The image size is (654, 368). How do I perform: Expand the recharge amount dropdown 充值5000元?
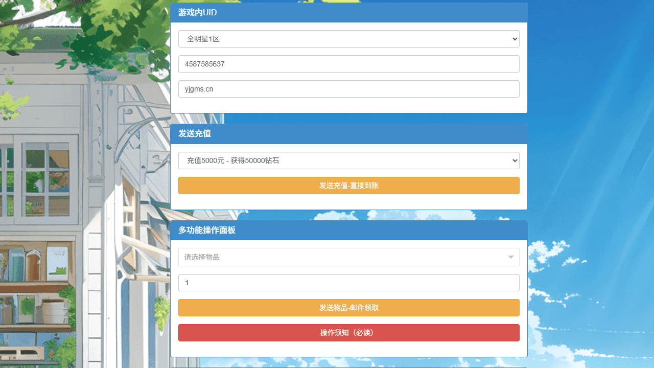pos(349,160)
